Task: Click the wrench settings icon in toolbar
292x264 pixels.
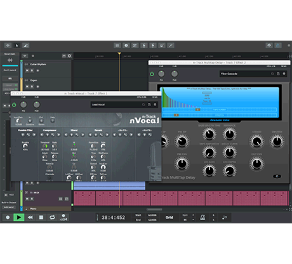Action: point(171,45)
